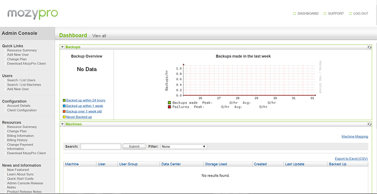Click the orange Backup over 1 week old swatch
This screenshot has width=377, height=194.
pos(64,111)
